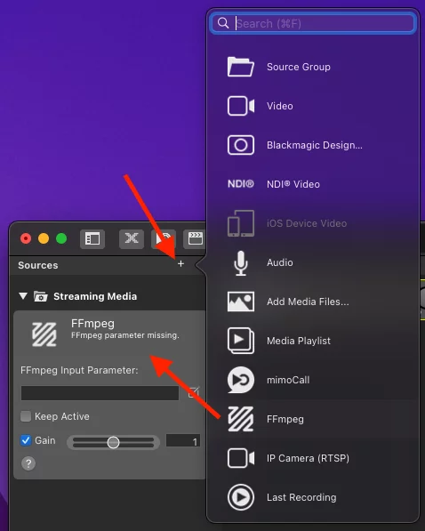Click the FFmpeg Input Parameter text field

(x=100, y=393)
